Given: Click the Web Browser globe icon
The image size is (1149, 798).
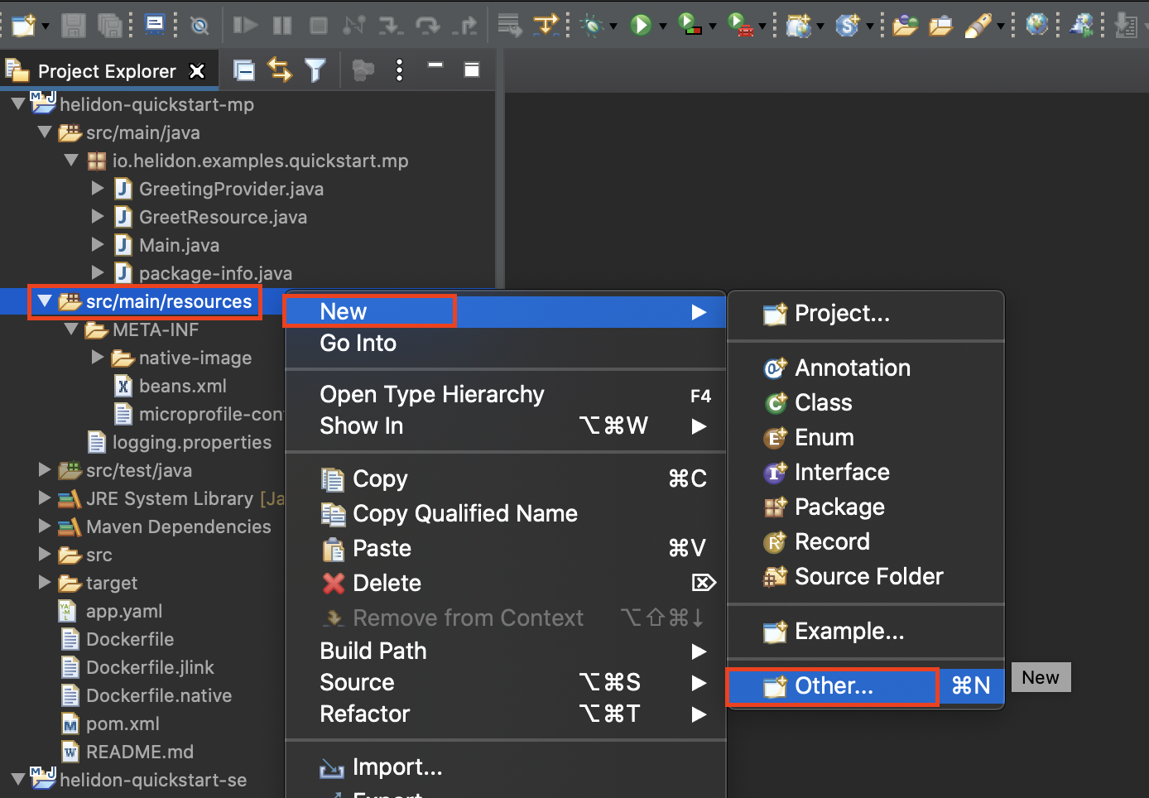Looking at the screenshot, I should 1036,24.
